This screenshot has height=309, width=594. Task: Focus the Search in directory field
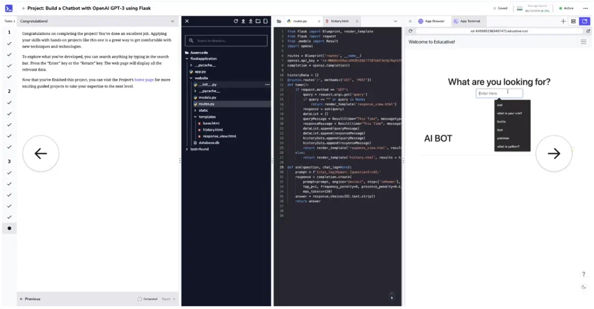coord(226,40)
